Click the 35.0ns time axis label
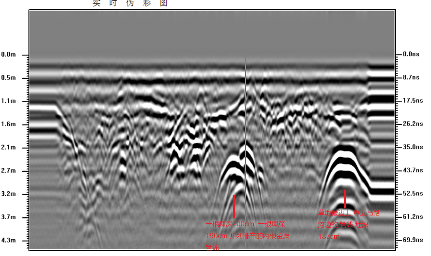 pos(413,147)
